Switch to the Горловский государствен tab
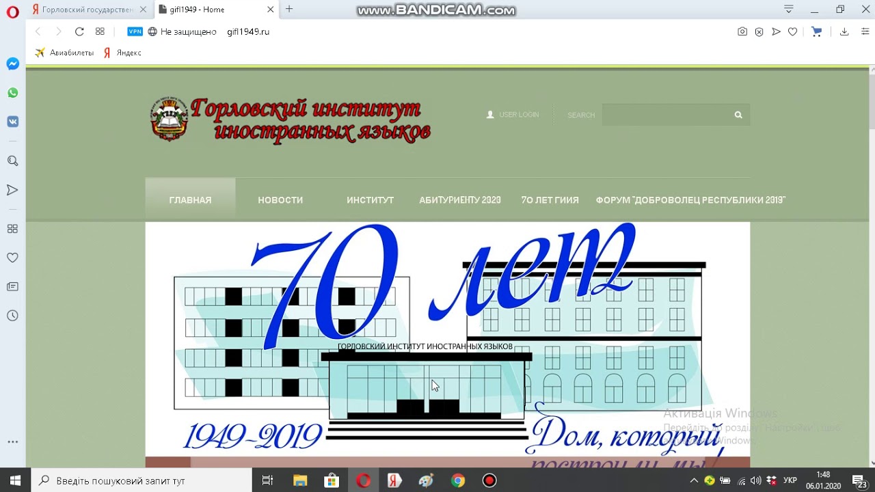875x492 pixels. (89, 10)
